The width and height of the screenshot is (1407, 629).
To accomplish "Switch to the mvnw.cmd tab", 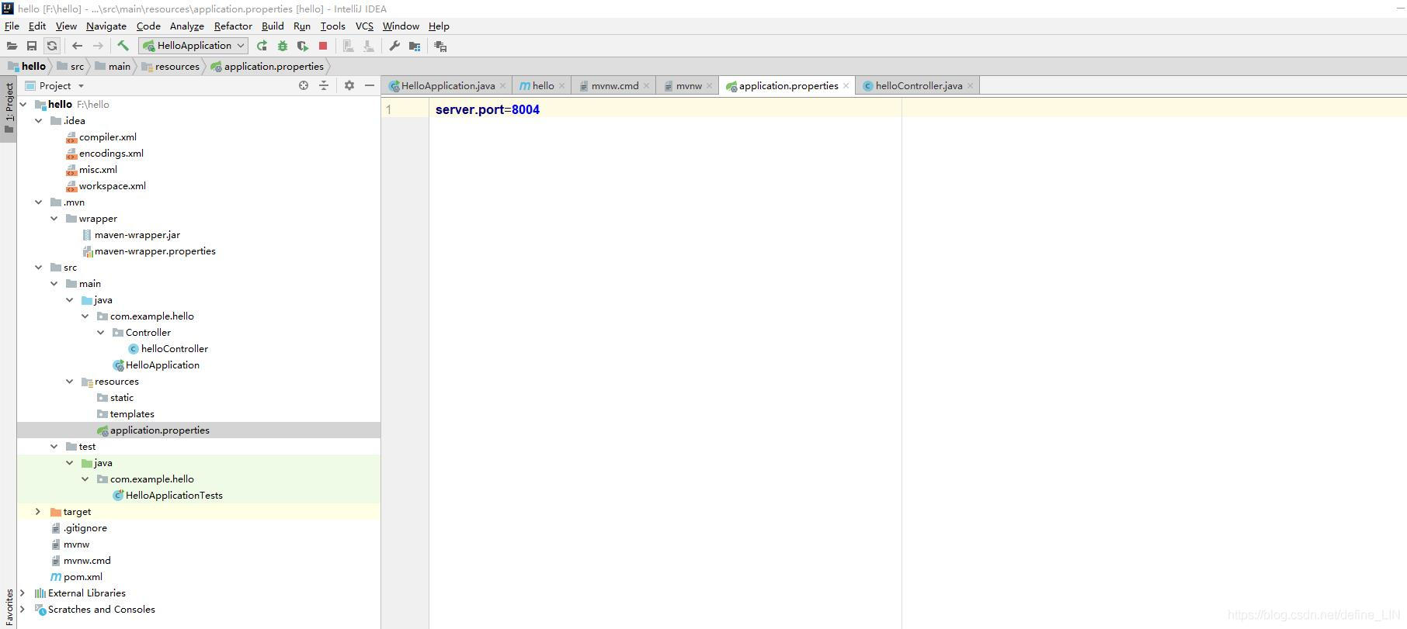I will pyautogui.click(x=614, y=86).
